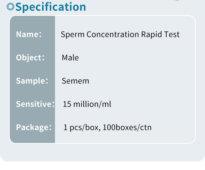Viewport: 205px width, 170px height.
Task: Click the Package: label
Action: [x=34, y=127]
